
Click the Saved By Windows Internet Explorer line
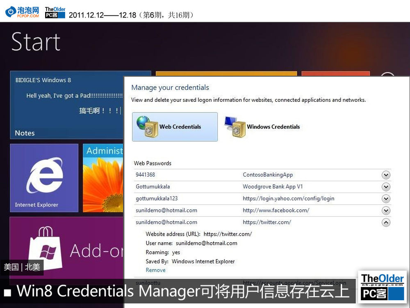[190, 261]
